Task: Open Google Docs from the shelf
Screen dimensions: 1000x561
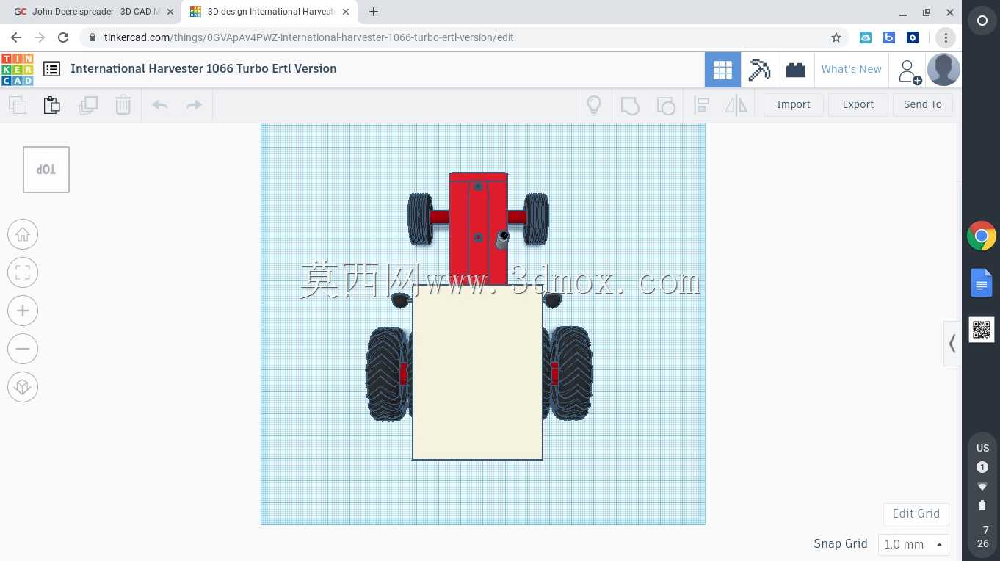Action: click(982, 283)
